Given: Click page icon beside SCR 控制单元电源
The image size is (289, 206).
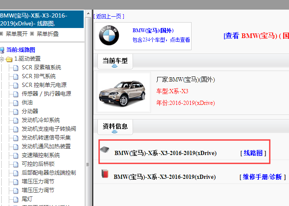Looking at the screenshot, I should [x=16, y=85].
